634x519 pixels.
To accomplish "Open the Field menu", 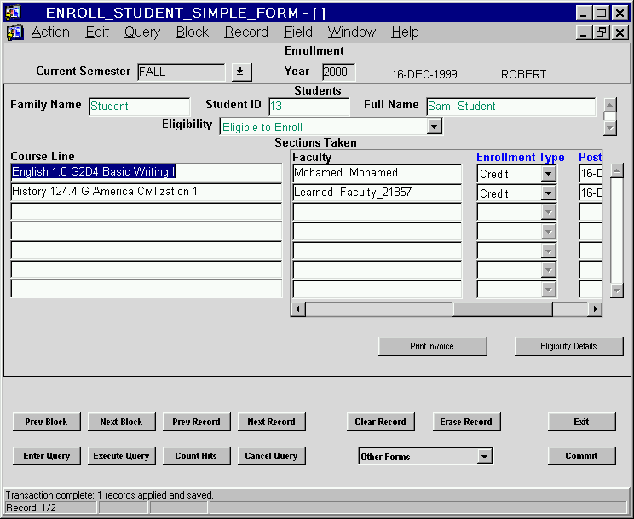I will (x=298, y=32).
